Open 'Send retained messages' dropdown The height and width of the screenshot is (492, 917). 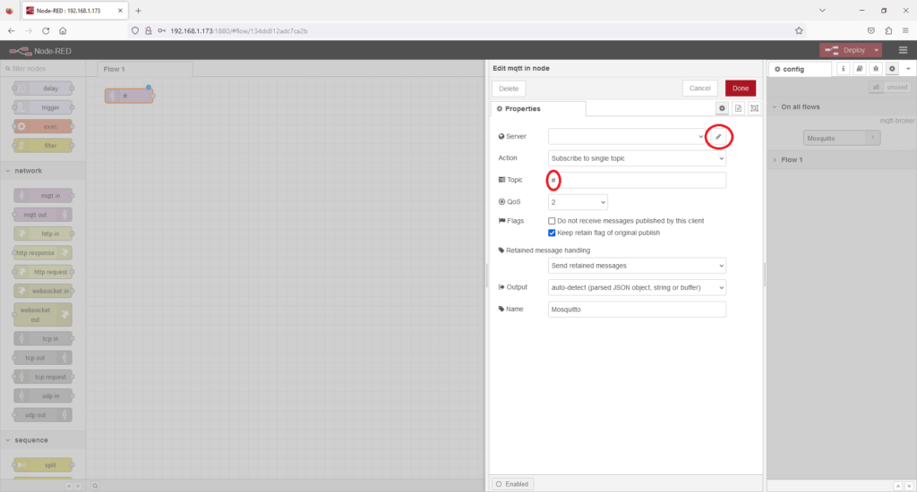tap(637, 266)
